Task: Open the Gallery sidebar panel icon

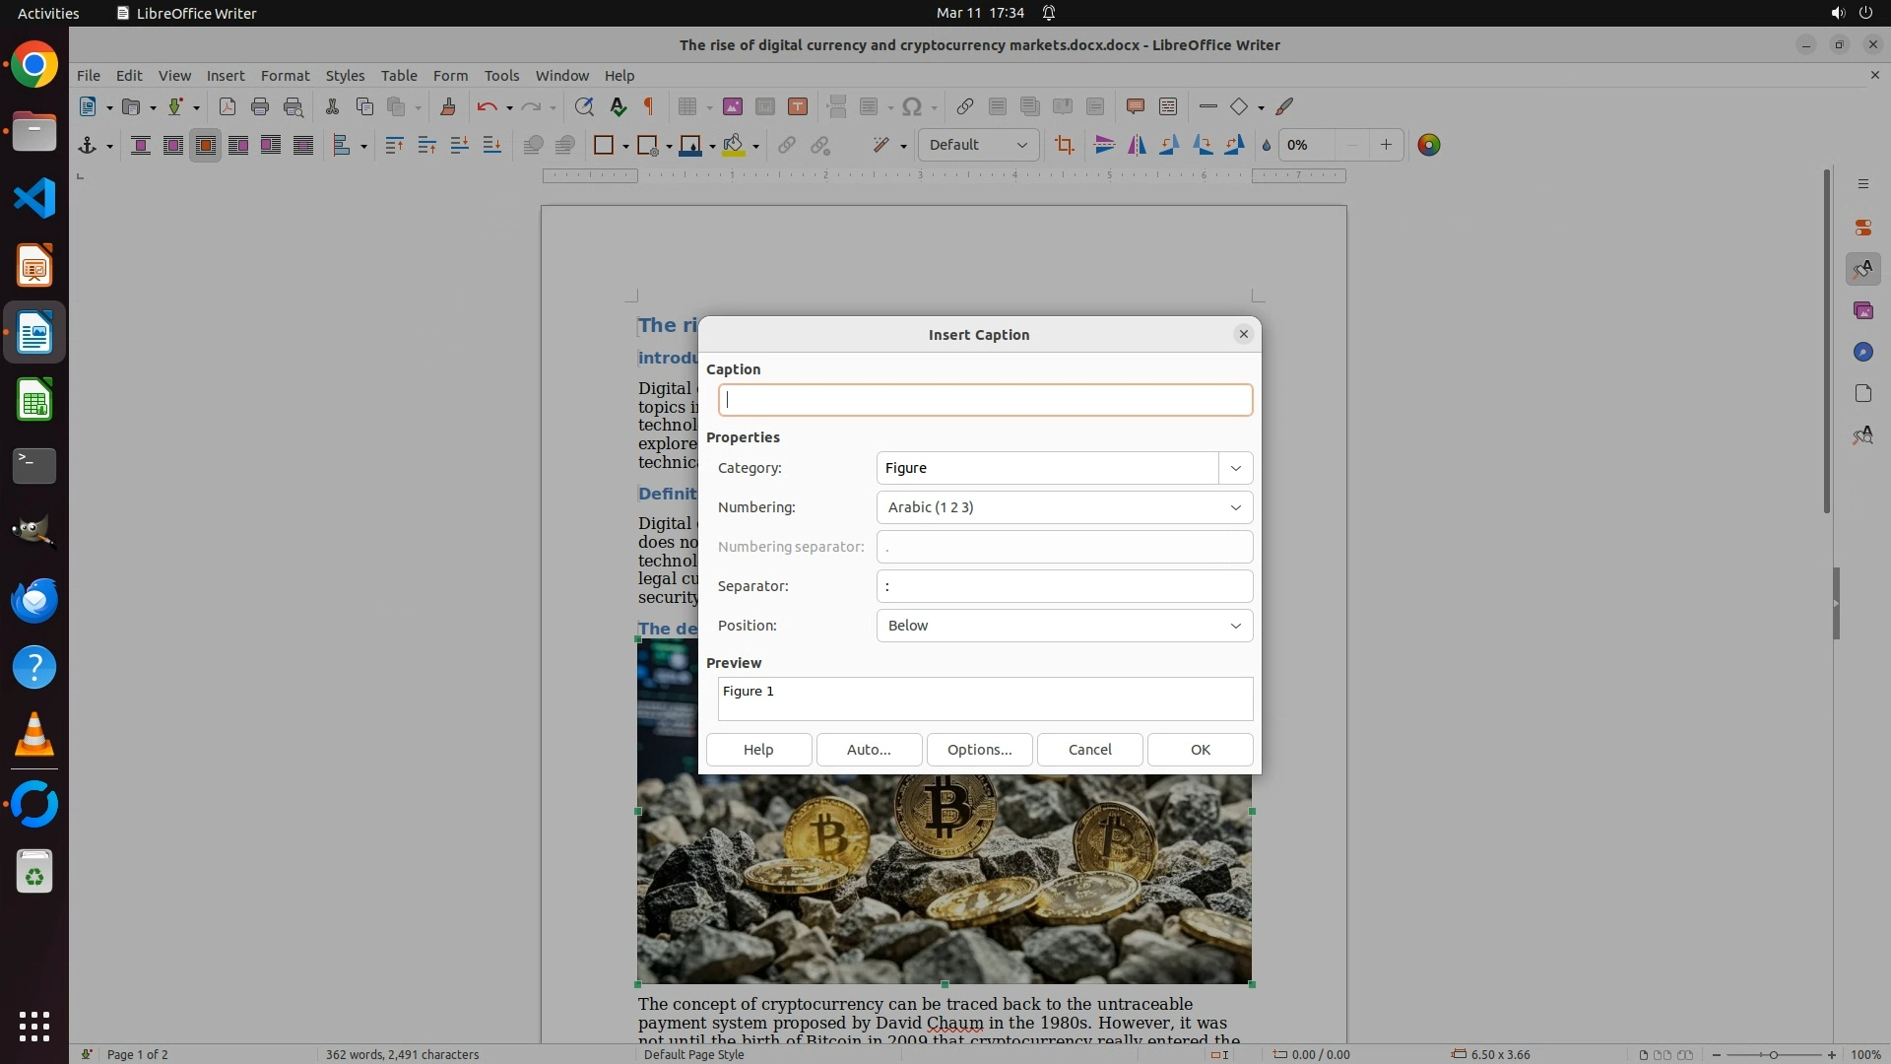Action: 1862,310
